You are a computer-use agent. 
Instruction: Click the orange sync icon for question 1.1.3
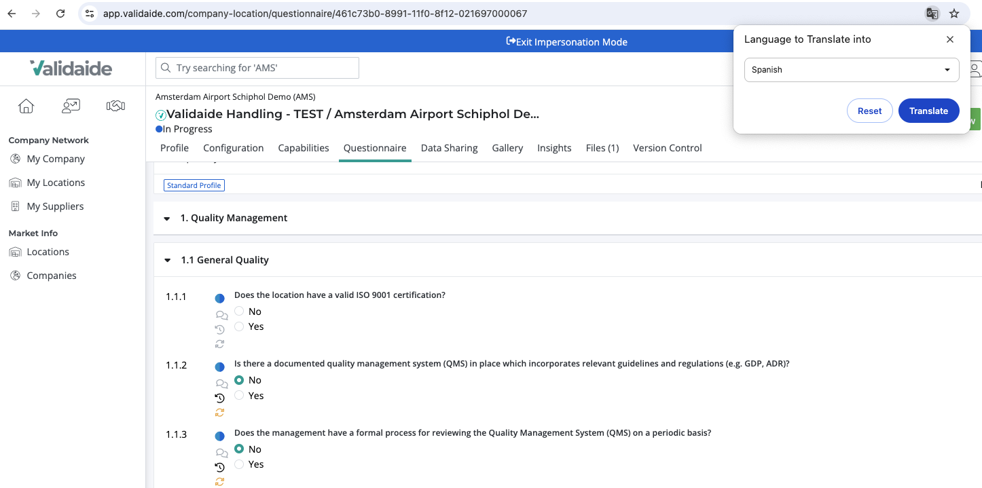point(219,482)
